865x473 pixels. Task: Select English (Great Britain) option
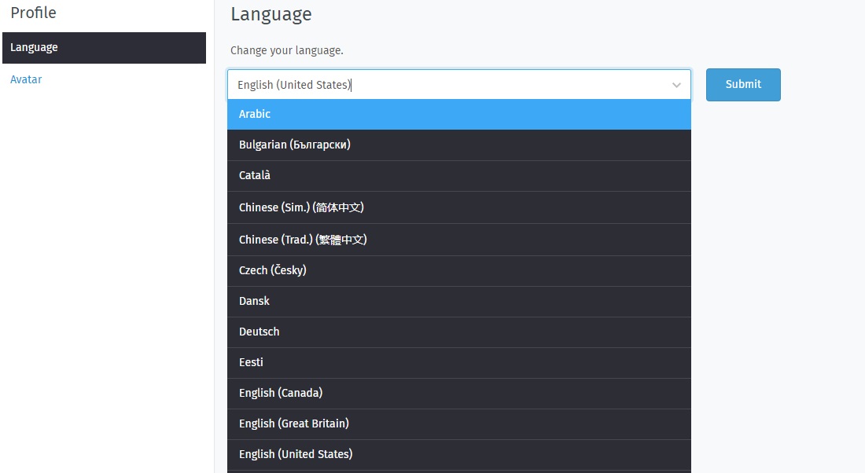pyautogui.click(x=459, y=424)
